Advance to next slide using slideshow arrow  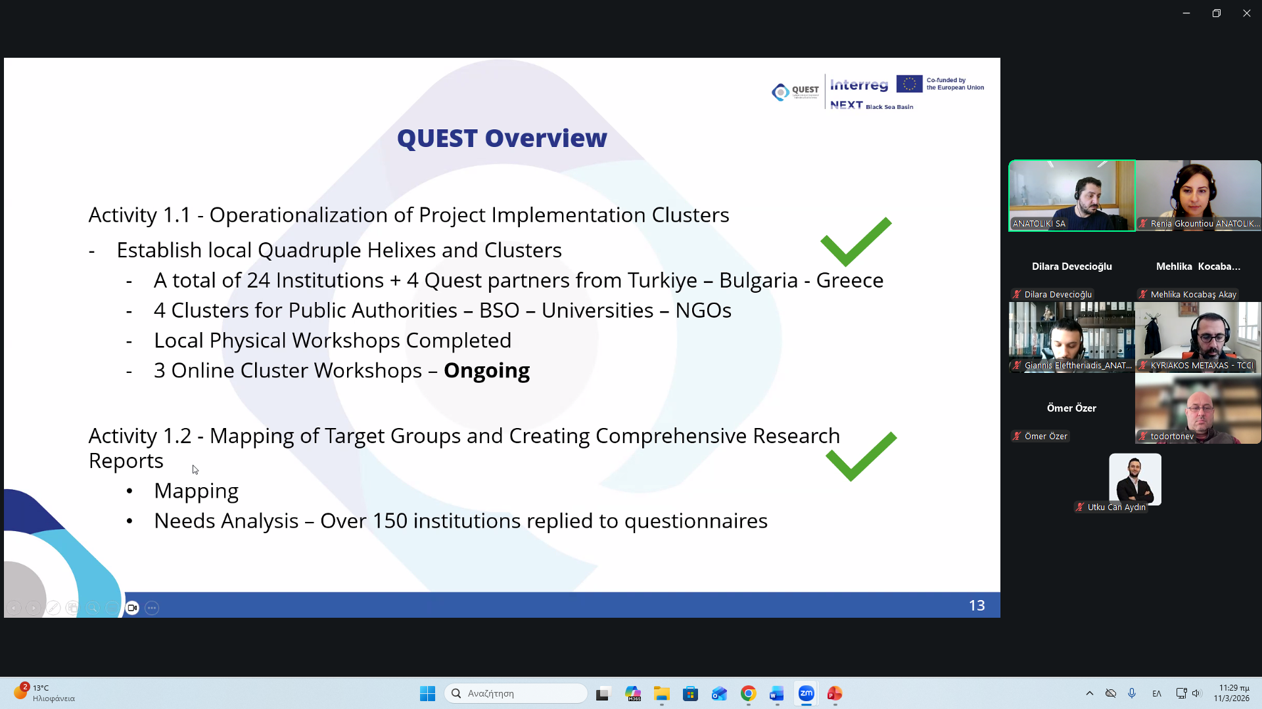pyautogui.click(x=34, y=608)
